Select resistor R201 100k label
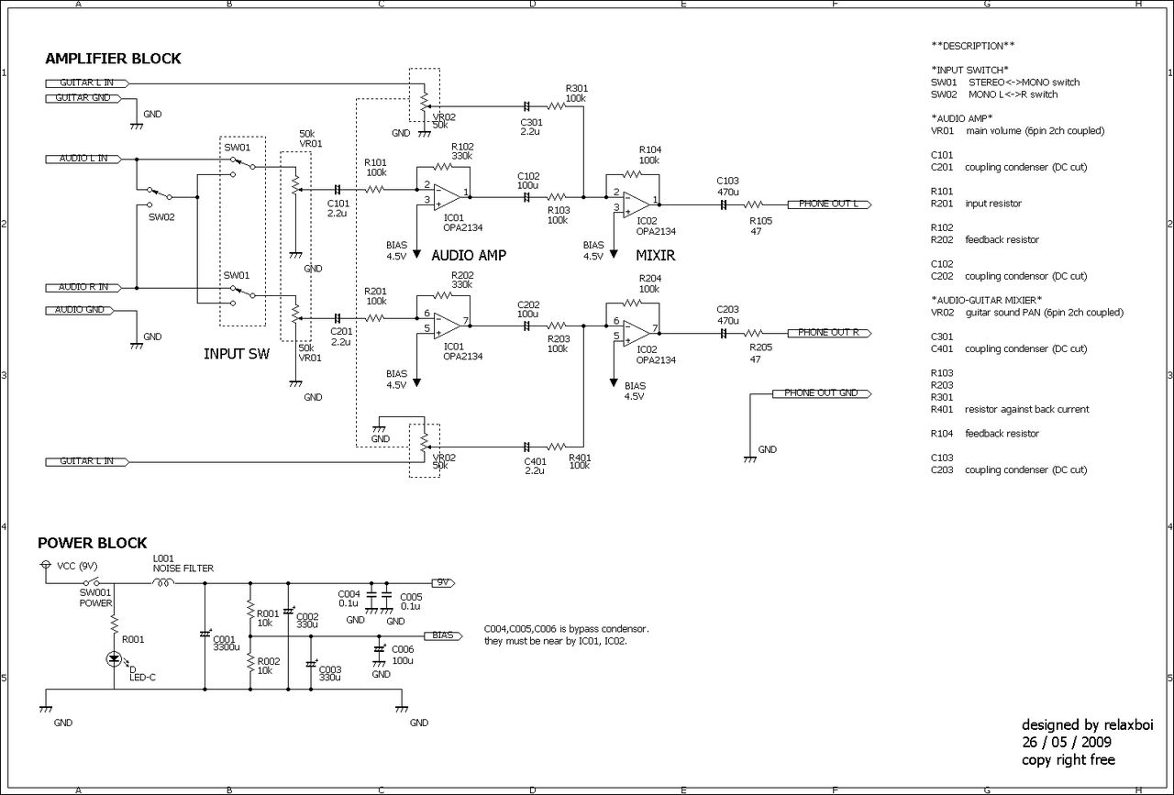Image resolution: width=1174 pixels, height=795 pixels. [375, 295]
